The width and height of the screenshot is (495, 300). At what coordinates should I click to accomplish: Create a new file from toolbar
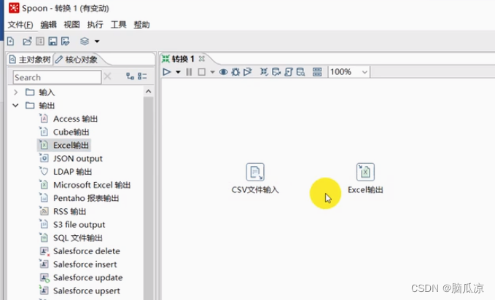10,41
